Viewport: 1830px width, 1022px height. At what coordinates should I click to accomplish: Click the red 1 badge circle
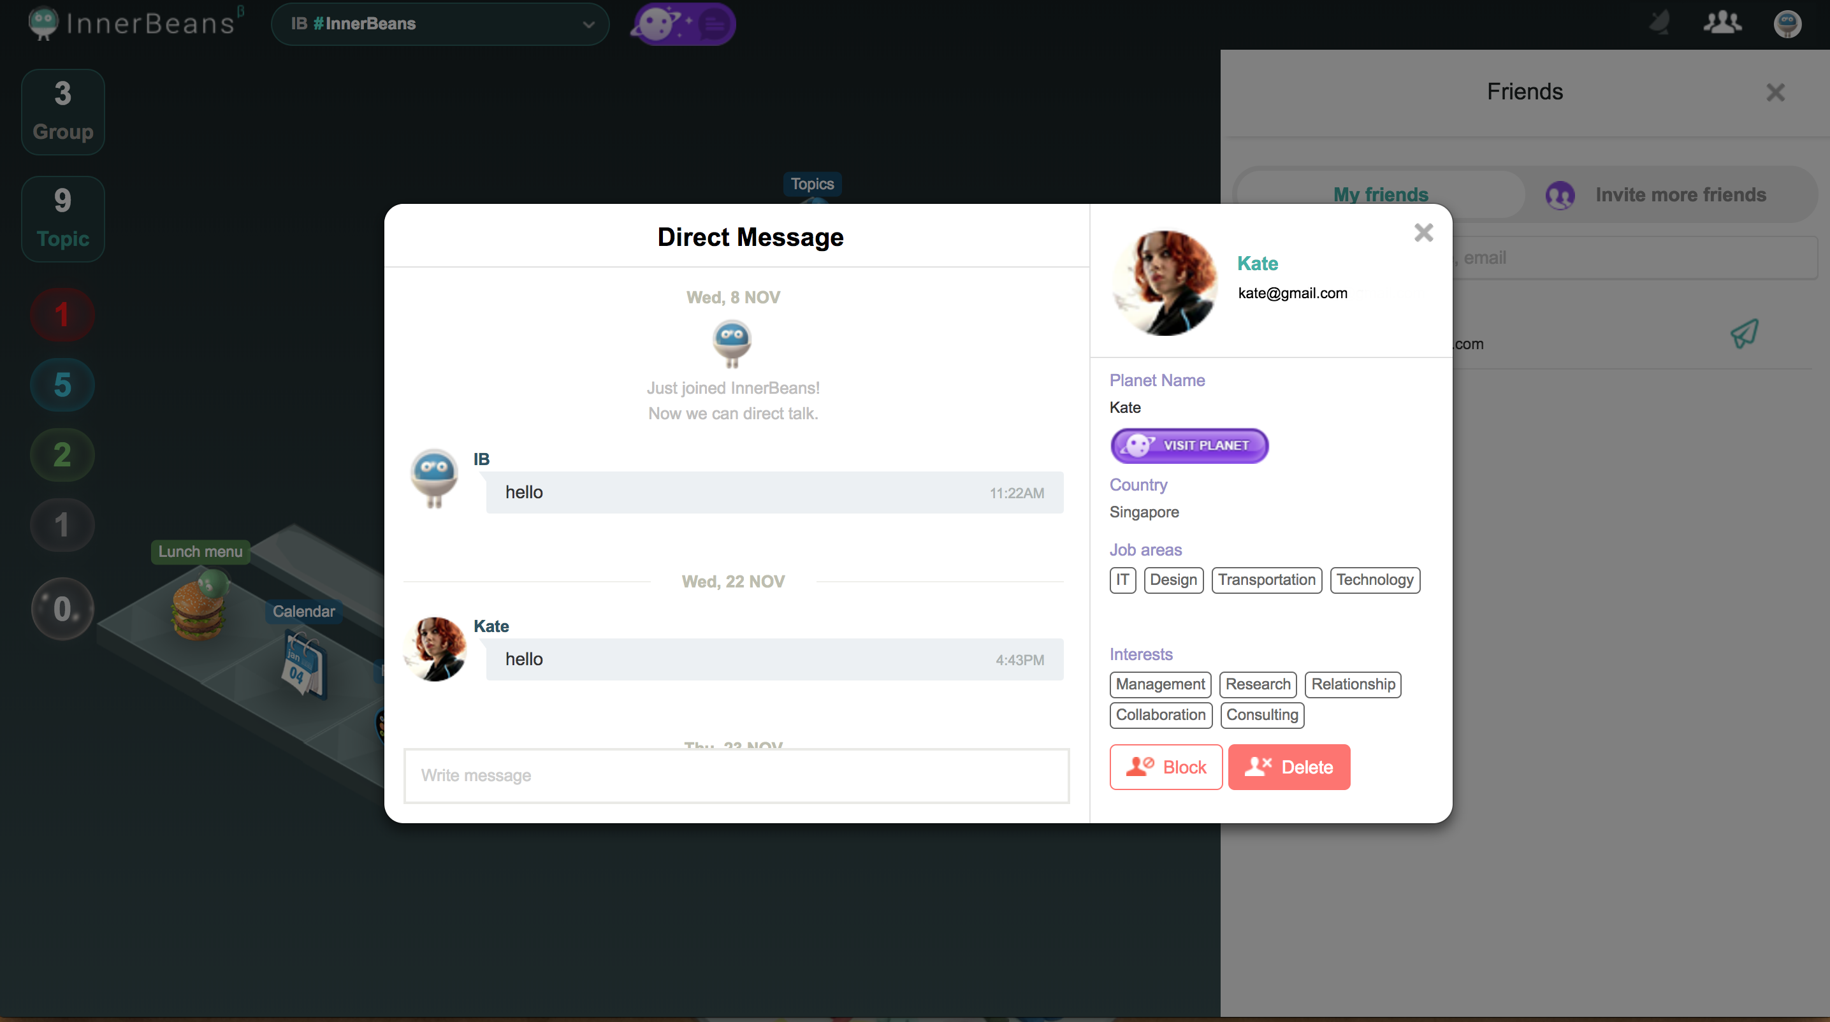coord(62,315)
